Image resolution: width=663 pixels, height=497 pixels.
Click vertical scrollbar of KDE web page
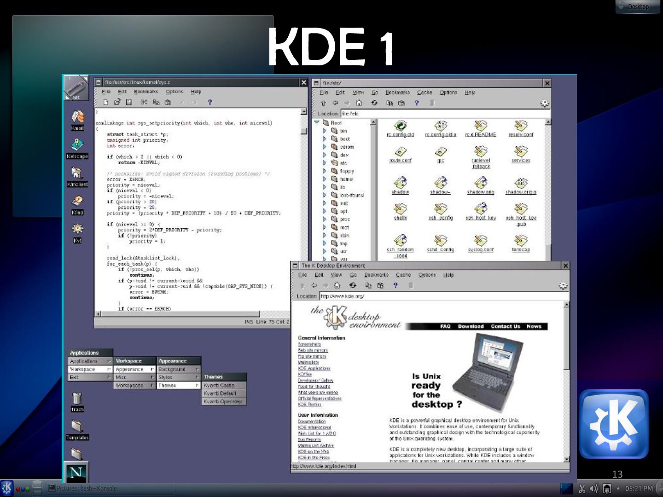pyautogui.click(x=566, y=382)
